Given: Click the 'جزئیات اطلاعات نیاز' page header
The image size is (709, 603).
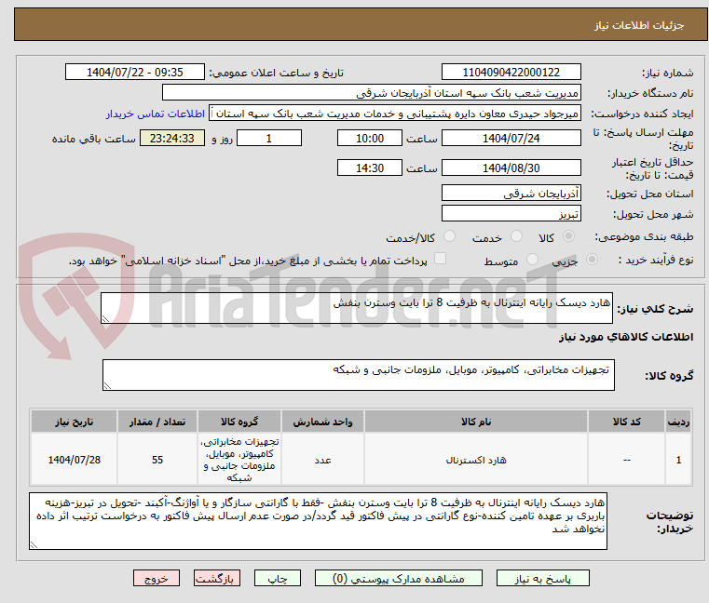Looking at the screenshot, I should [x=639, y=25].
